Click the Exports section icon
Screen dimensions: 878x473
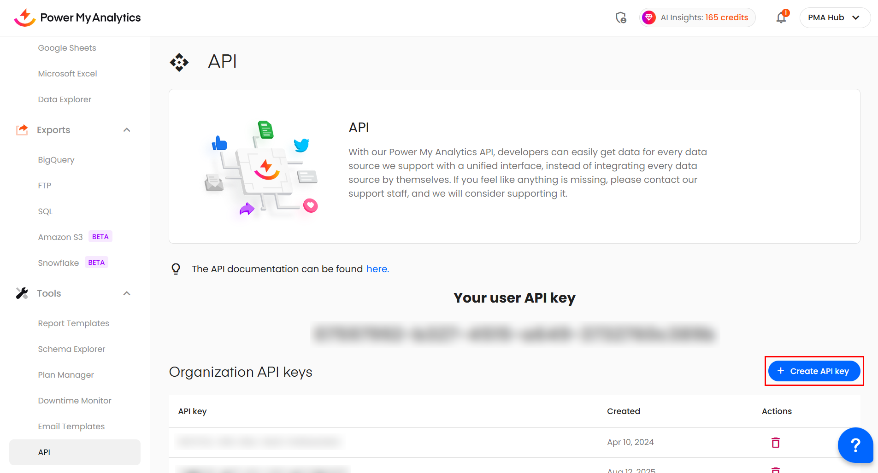pyautogui.click(x=22, y=130)
